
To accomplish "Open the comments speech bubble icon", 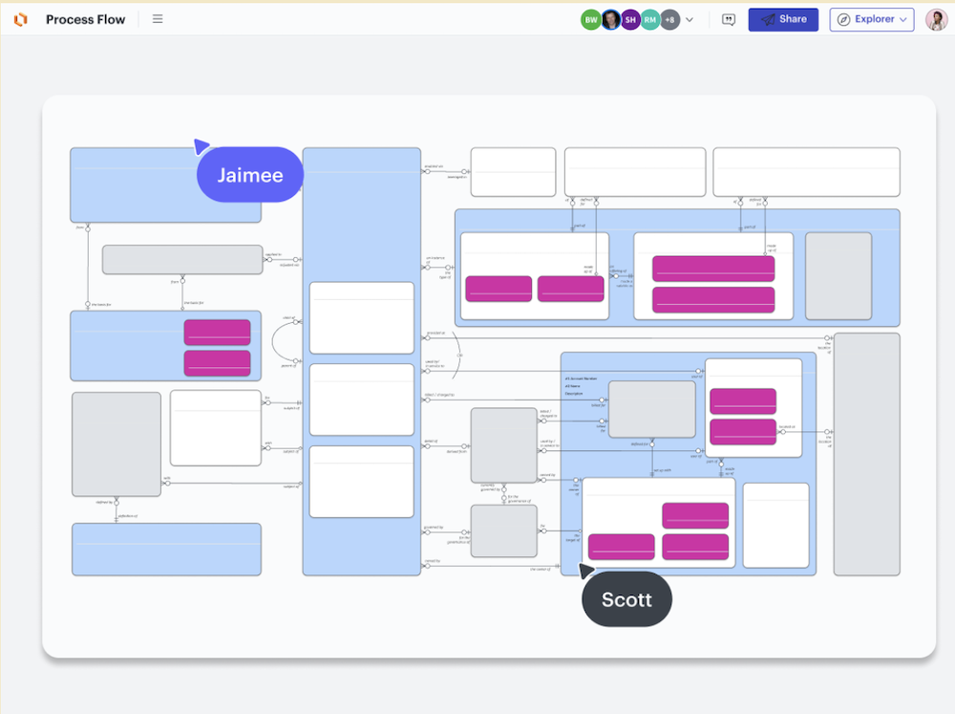I will [729, 20].
